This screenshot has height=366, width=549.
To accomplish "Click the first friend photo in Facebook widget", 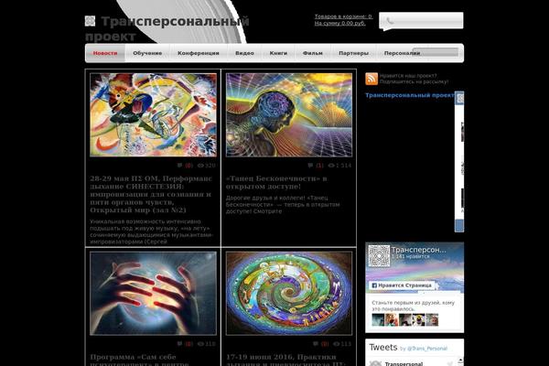I will pyautogui.click(x=378, y=319).
